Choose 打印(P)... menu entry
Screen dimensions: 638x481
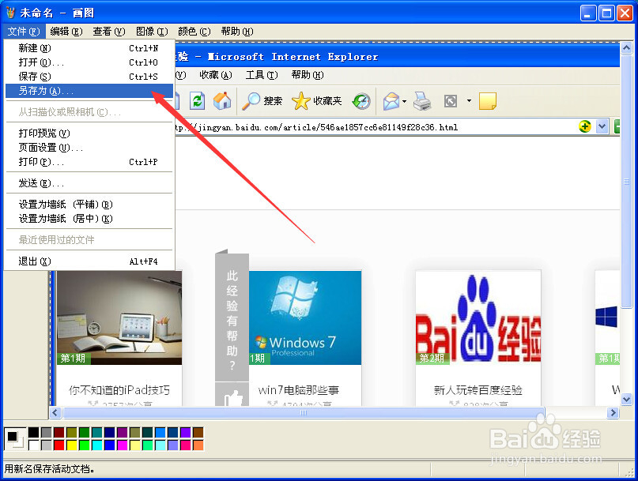click(x=89, y=162)
